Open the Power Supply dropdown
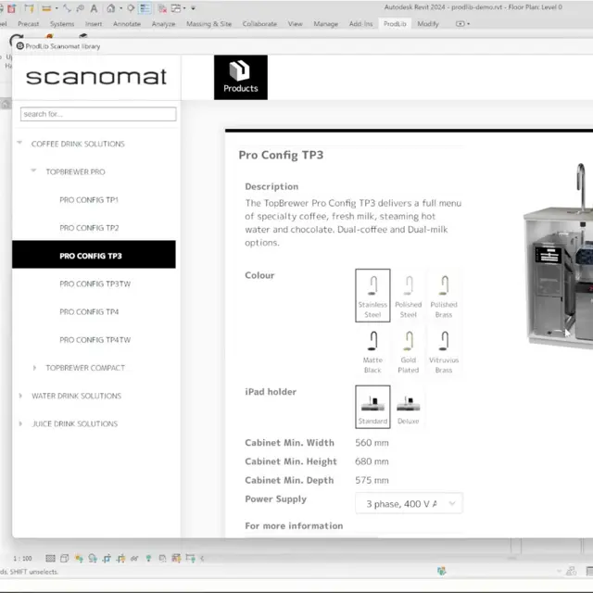 click(x=409, y=503)
